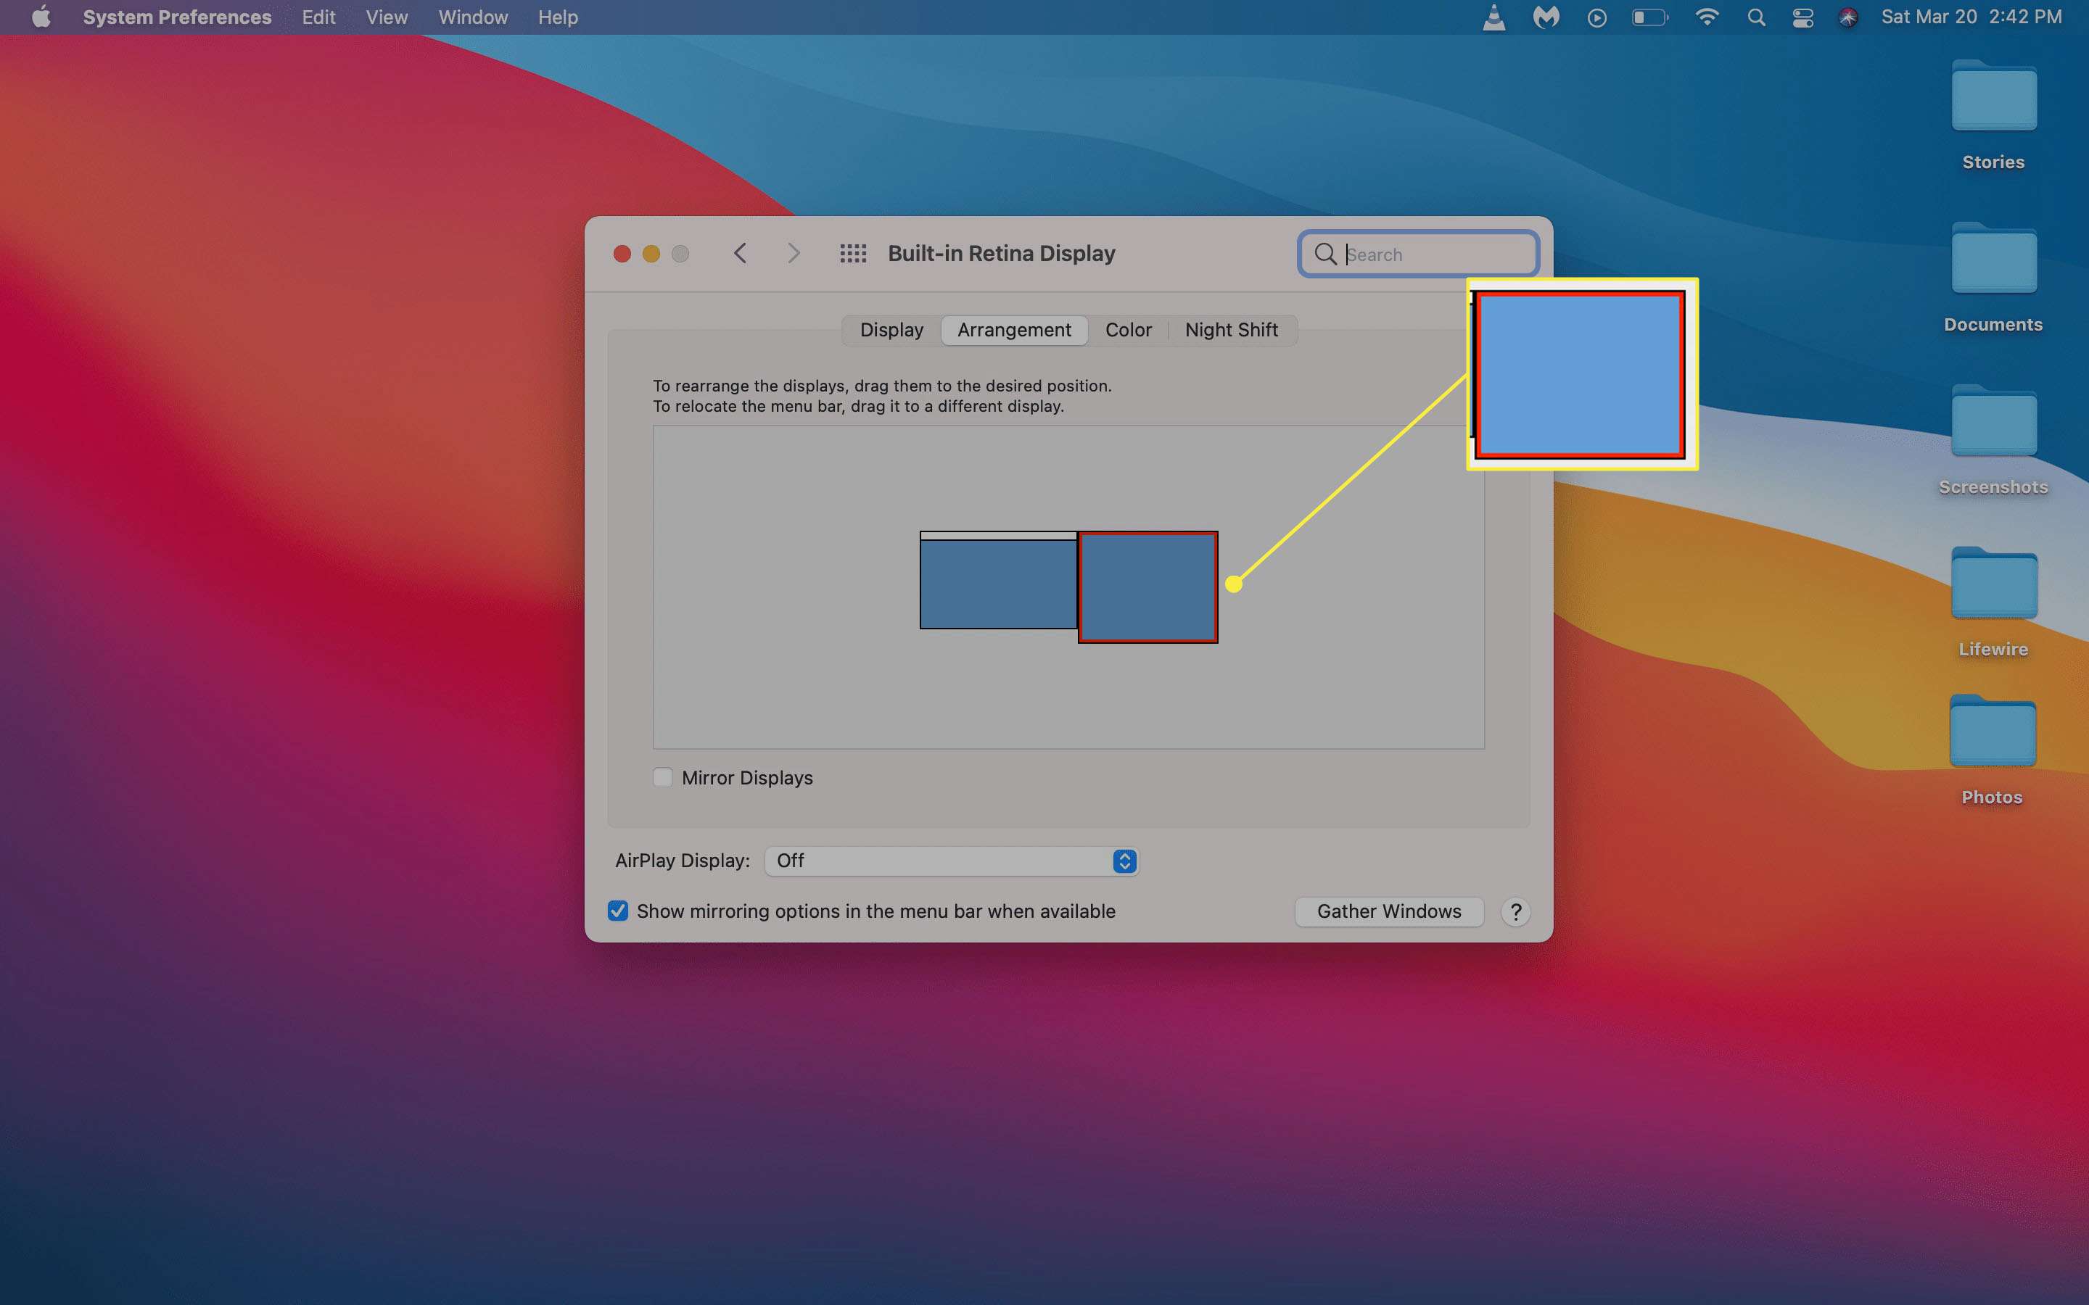Screen dimensions: 2089x1305
Task: Click the Color tab
Action: (1128, 329)
